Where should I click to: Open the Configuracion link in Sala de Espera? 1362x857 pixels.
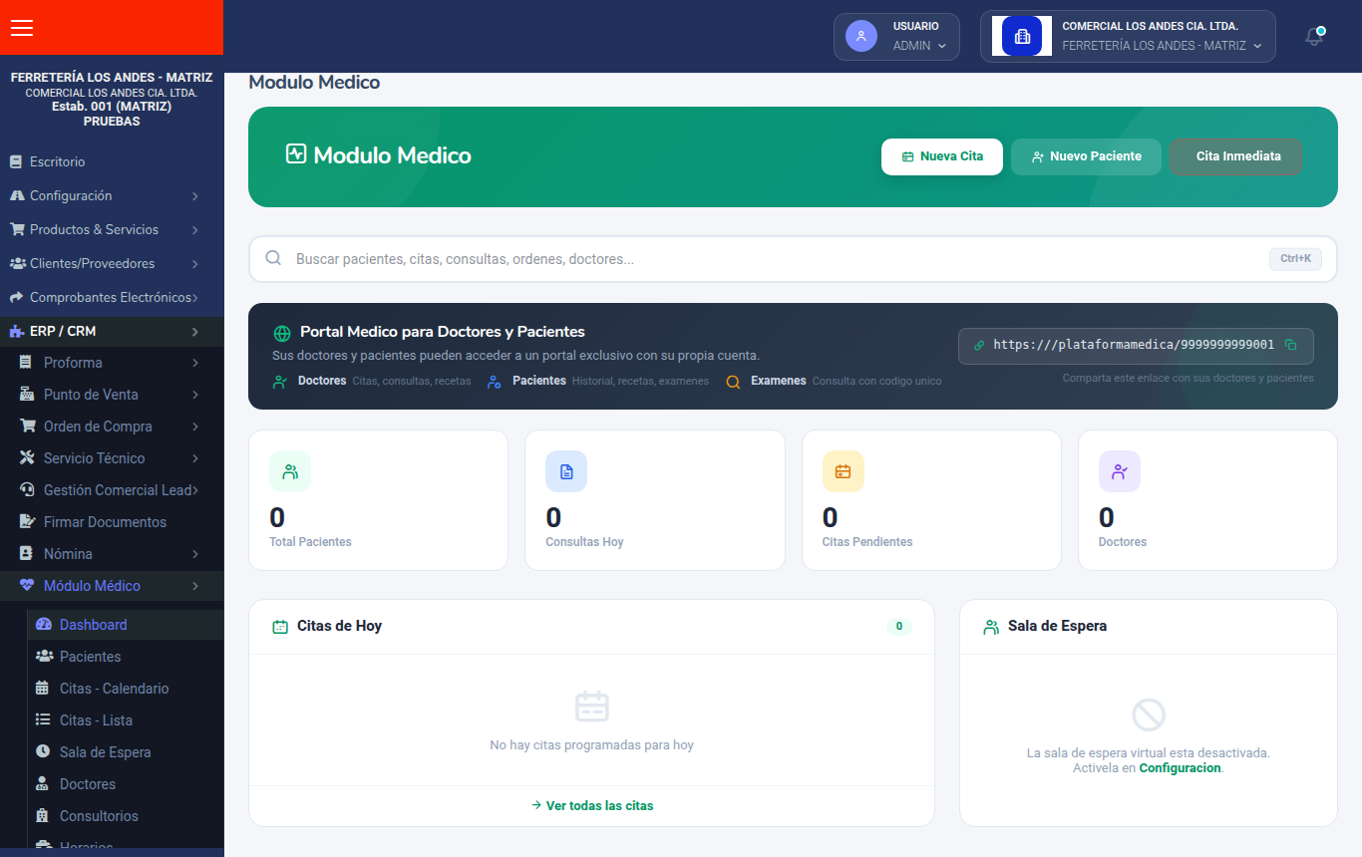[1180, 768]
